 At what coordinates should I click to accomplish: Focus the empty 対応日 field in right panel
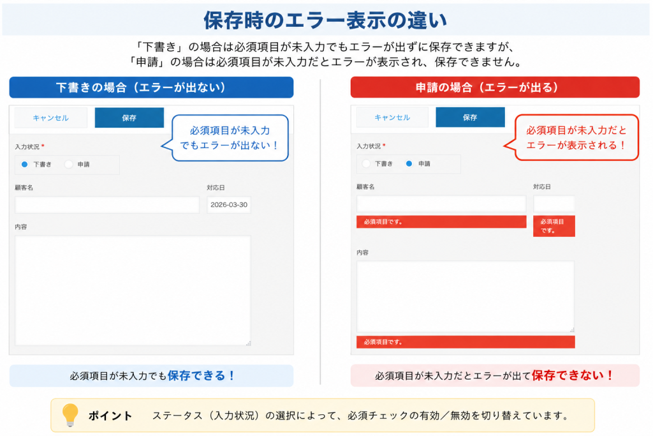tap(554, 204)
